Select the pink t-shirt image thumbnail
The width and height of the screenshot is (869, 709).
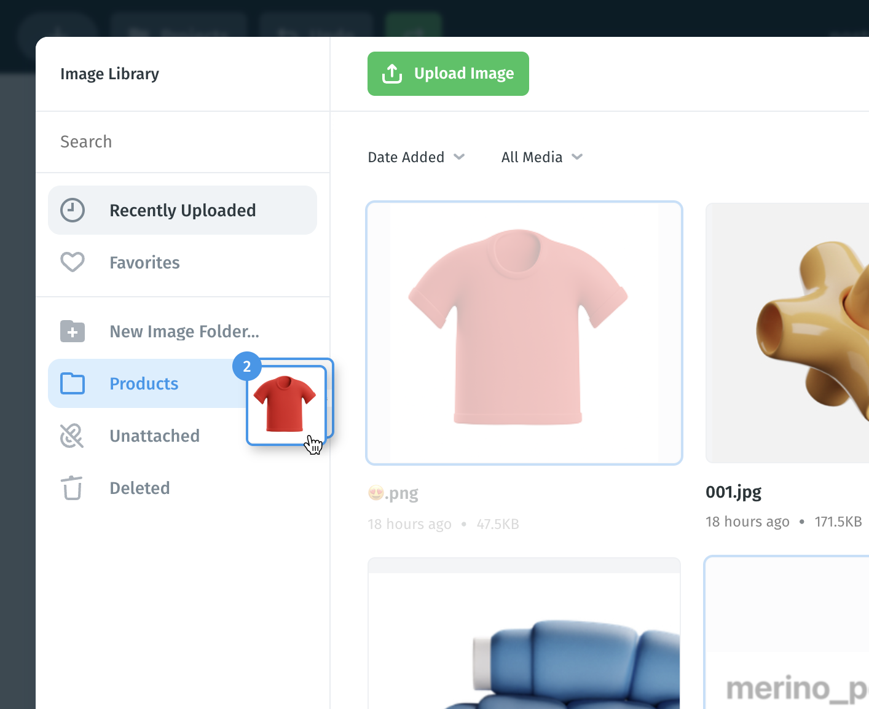pos(524,333)
